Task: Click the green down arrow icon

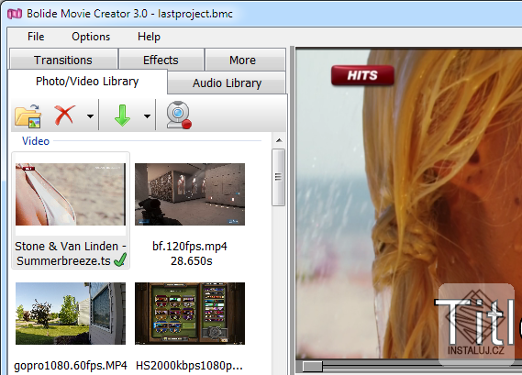Action: [x=122, y=116]
